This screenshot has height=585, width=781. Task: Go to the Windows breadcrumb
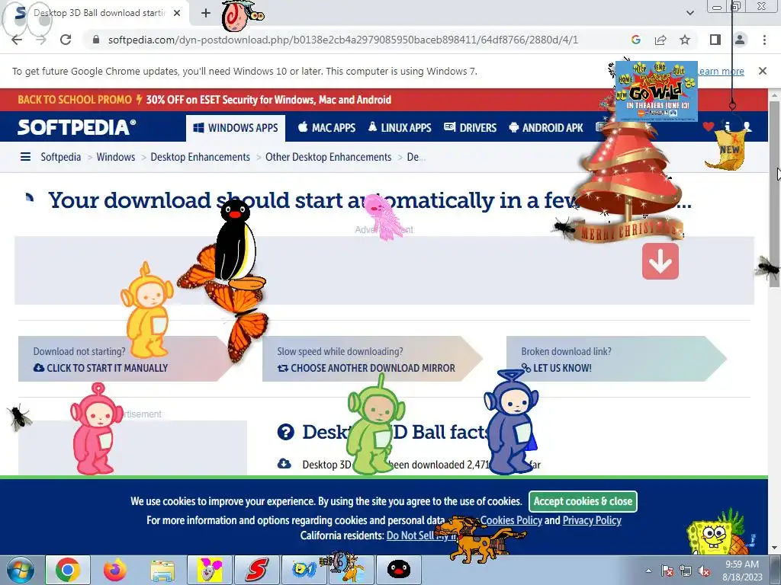[116, 157]
